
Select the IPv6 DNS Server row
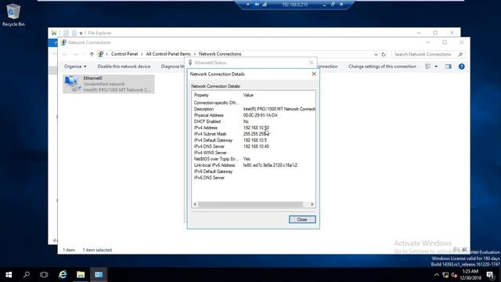tap(254, 178)
